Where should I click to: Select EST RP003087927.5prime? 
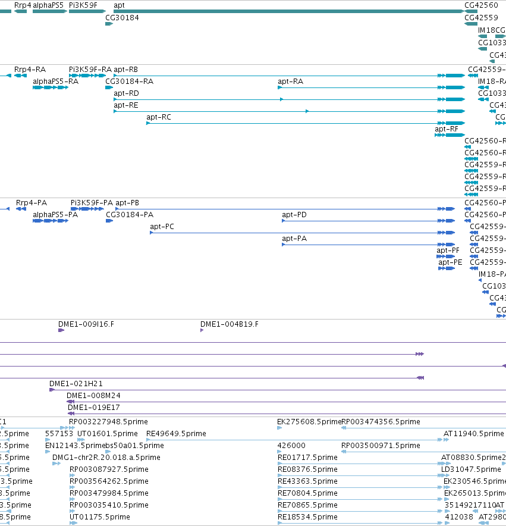(x=109, y=469)
